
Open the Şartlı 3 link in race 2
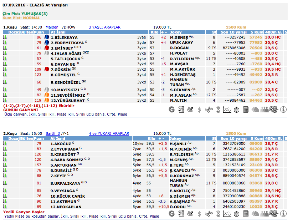(x=53, y=133)
